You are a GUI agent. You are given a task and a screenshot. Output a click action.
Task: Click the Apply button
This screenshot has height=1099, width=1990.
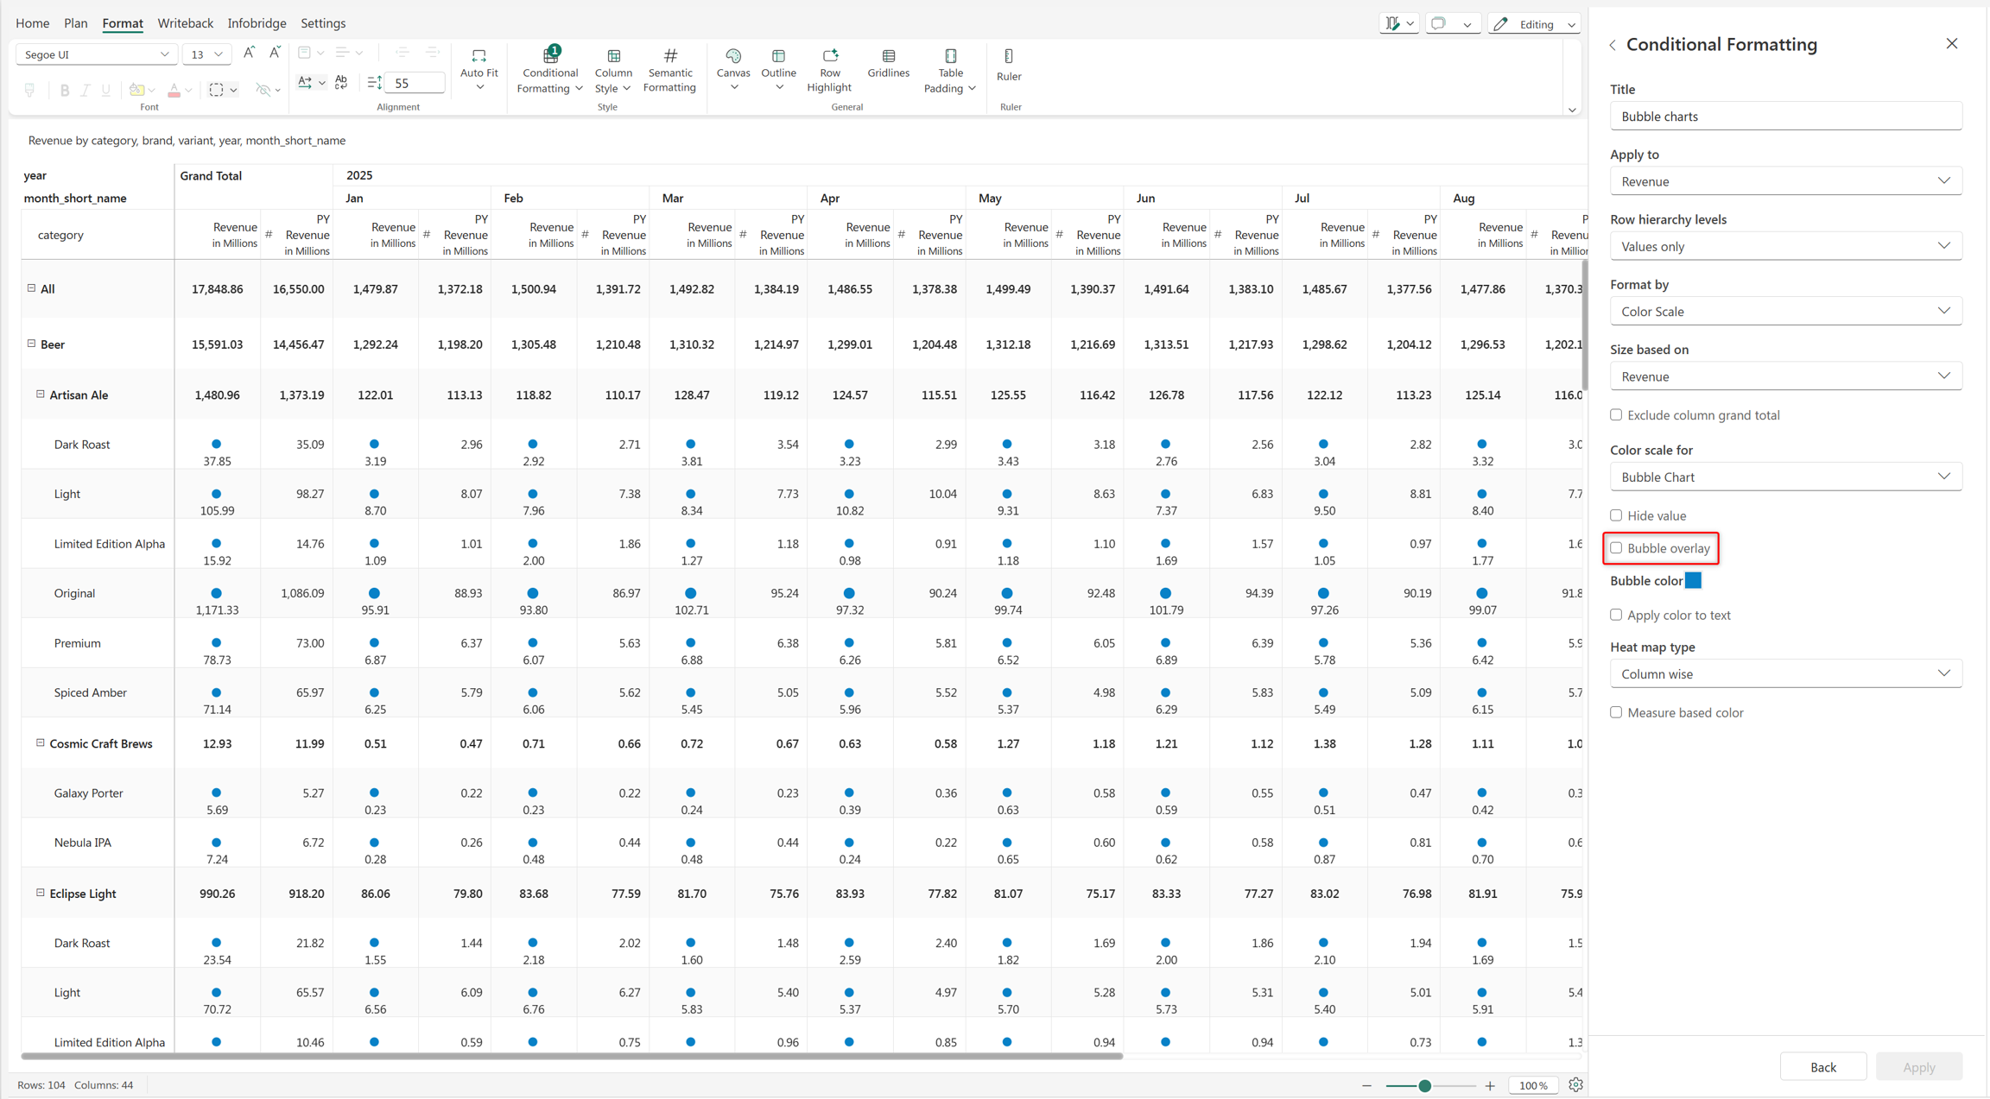coord(1918,1067)
